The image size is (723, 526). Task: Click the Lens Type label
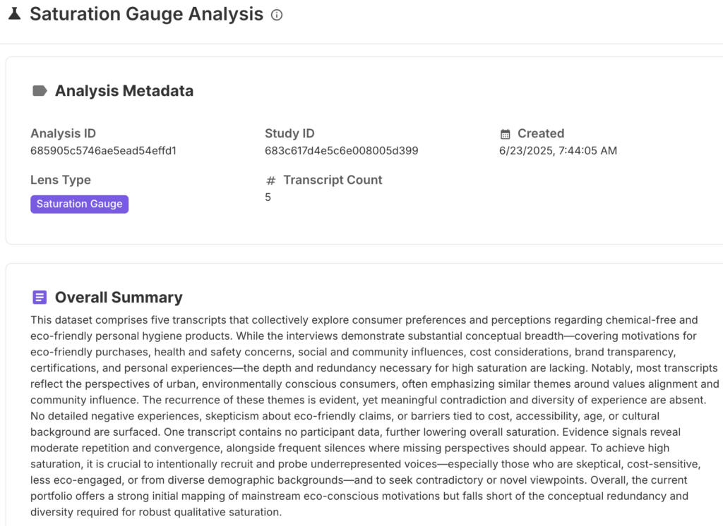(x=61, y=180)
